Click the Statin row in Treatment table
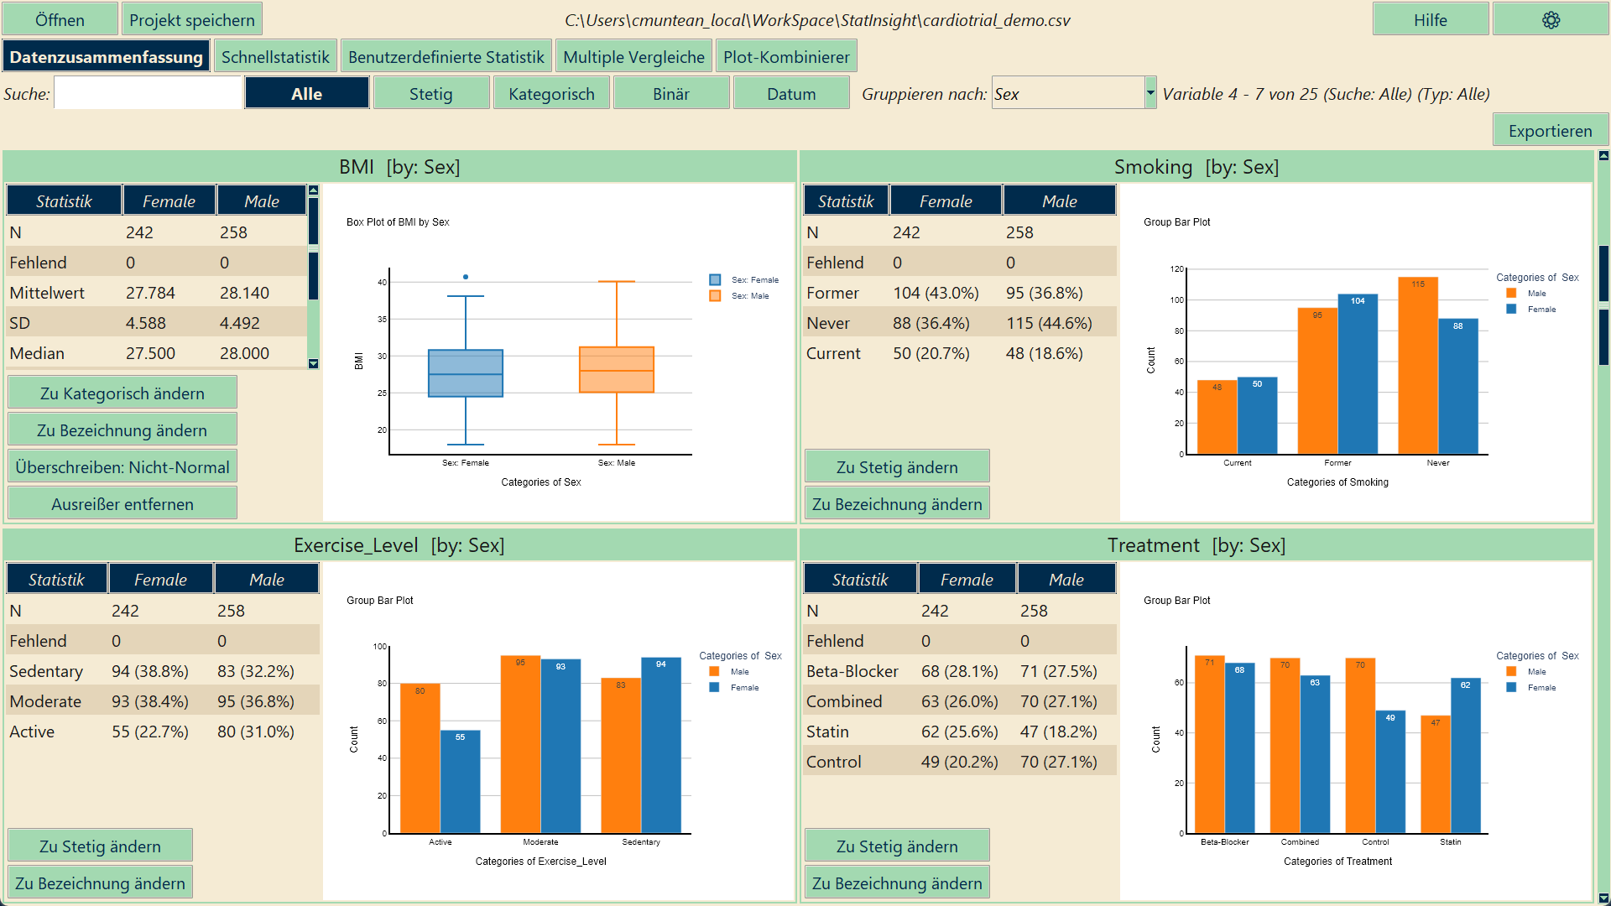The image size is (1611, 906). pos(960,732)
